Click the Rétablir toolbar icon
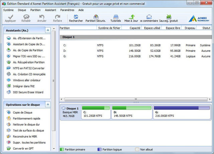The height and width of the screenshot is (154, 214). pyautogui.click(x=26, y=17)
